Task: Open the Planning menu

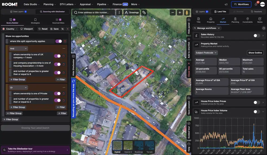Action: 50,4
